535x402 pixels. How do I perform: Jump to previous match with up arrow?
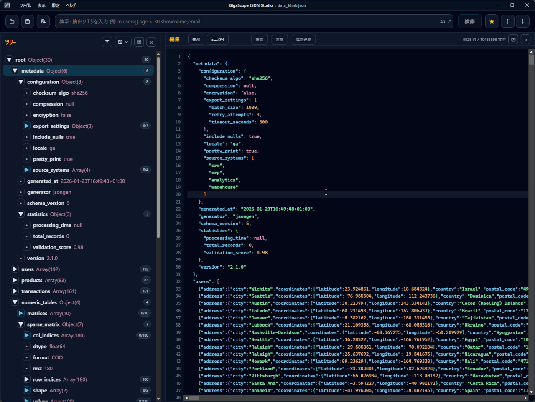[507, 21]
